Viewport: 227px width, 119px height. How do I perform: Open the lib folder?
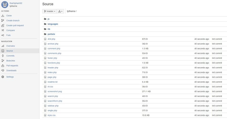[49, 29]
